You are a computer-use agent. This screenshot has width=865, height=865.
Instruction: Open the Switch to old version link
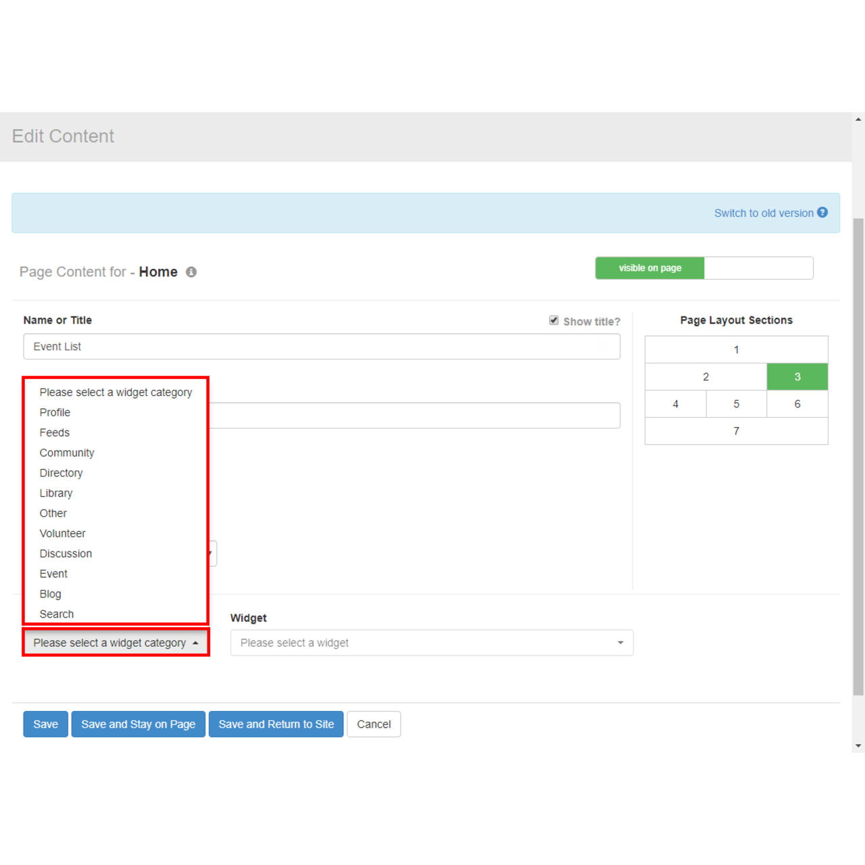pos(764,213)
